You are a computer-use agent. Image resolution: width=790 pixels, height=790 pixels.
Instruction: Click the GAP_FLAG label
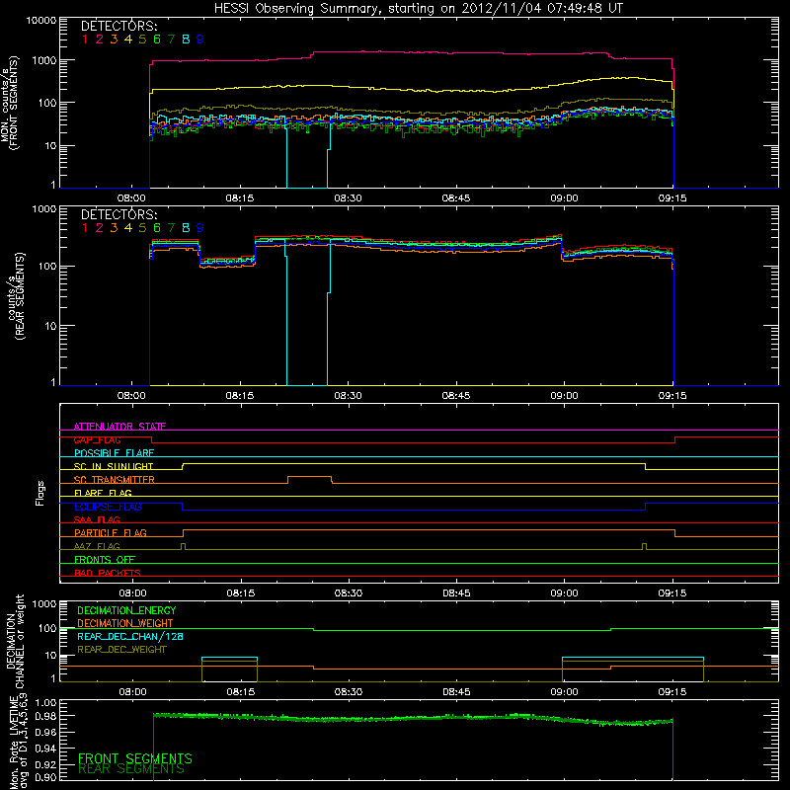pyautogui.click(x=97, y=439)
